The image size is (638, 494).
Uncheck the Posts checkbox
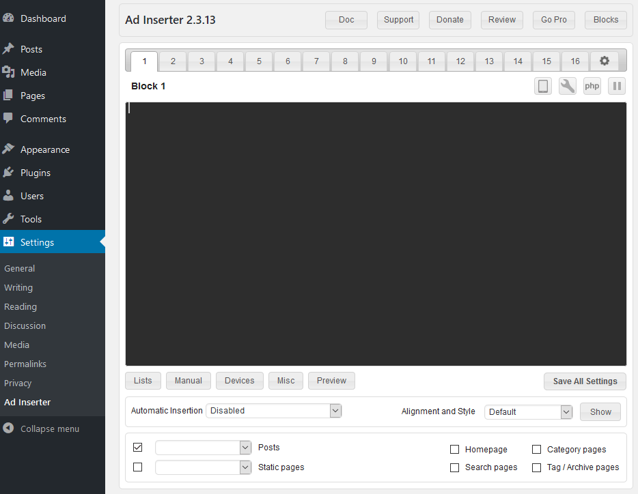pos(137,447)
